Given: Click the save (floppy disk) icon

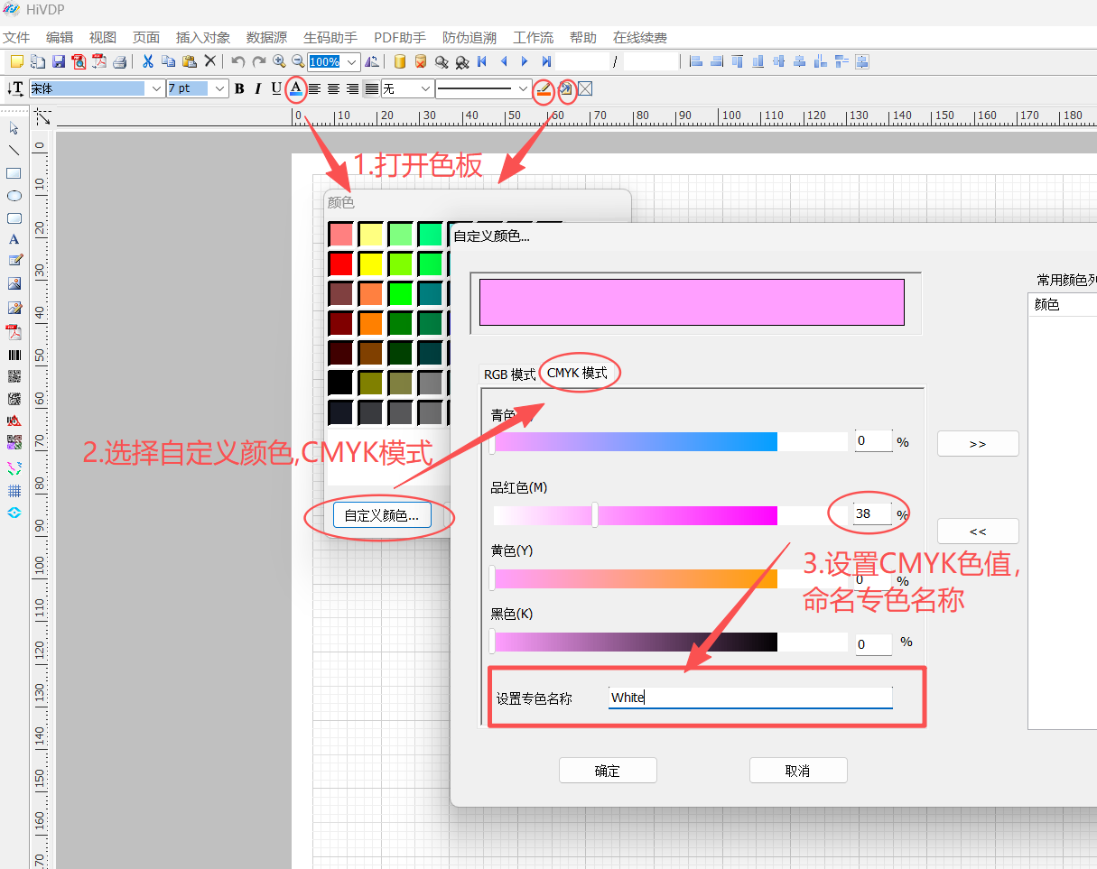Looking at the screenshot, I should coord(58,61).
